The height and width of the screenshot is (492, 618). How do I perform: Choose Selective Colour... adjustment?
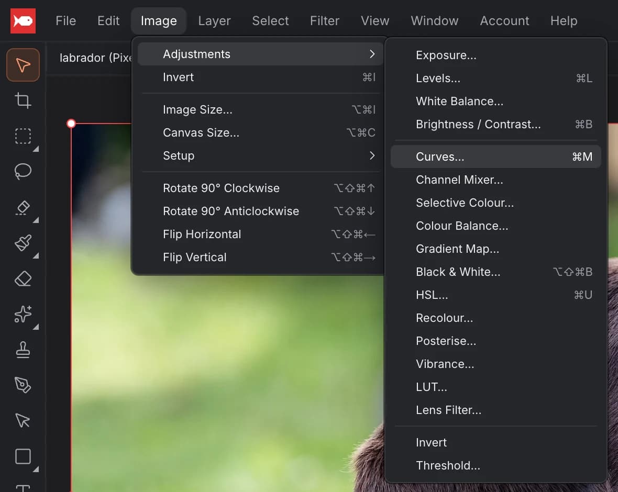(496, 203)
